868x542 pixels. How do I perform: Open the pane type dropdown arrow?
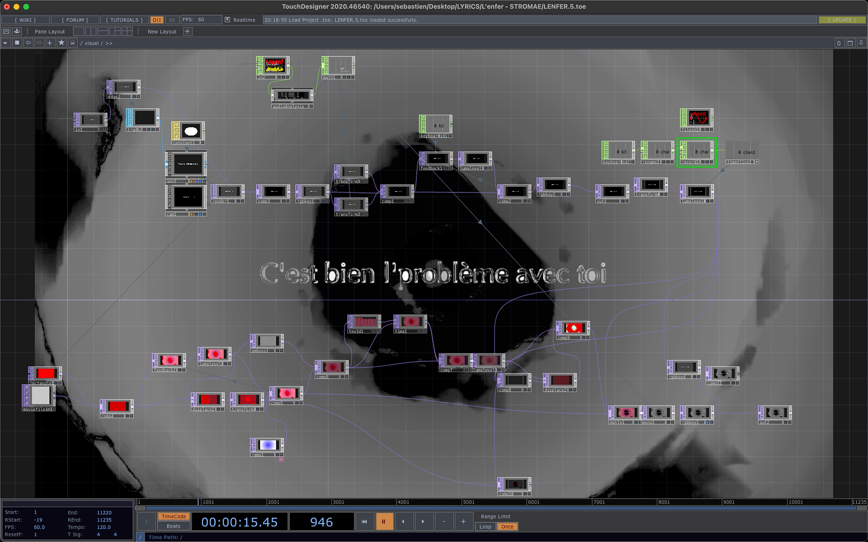5,43
